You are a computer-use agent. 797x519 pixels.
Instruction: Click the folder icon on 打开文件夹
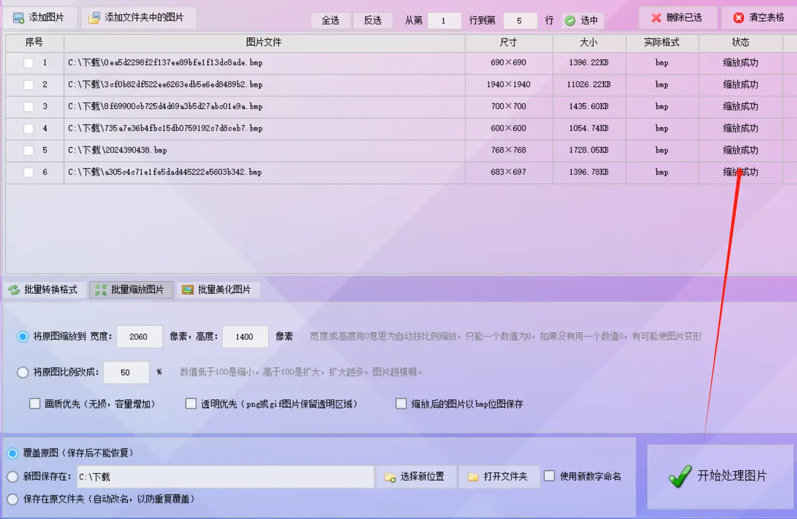pyautogui.click(x=474, y=478)
